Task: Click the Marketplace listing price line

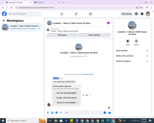Action: click(x=64, y=31)
